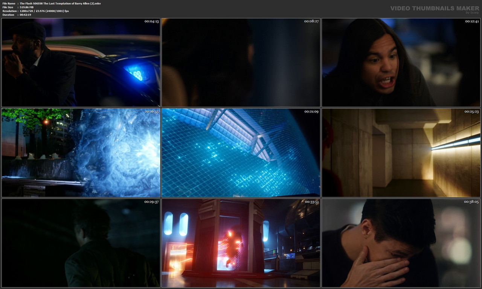
Task: Open the glowing blue grid frame at 00:21:09
Action: tap(241, 153)
